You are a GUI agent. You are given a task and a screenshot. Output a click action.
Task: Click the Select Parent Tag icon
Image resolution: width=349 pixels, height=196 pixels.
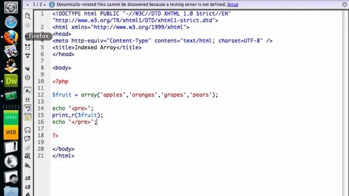click(28, 69)
